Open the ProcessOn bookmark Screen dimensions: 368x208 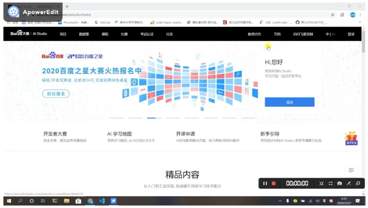tap(73, 22)
